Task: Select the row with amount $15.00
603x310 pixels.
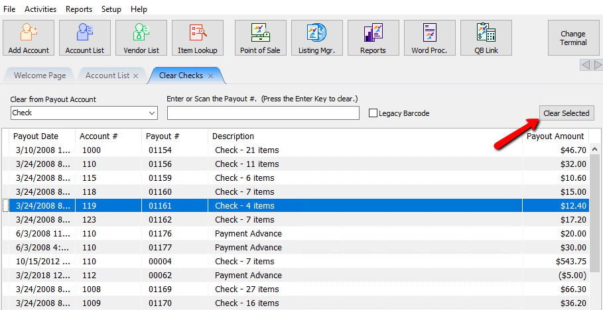Action: 295,191
